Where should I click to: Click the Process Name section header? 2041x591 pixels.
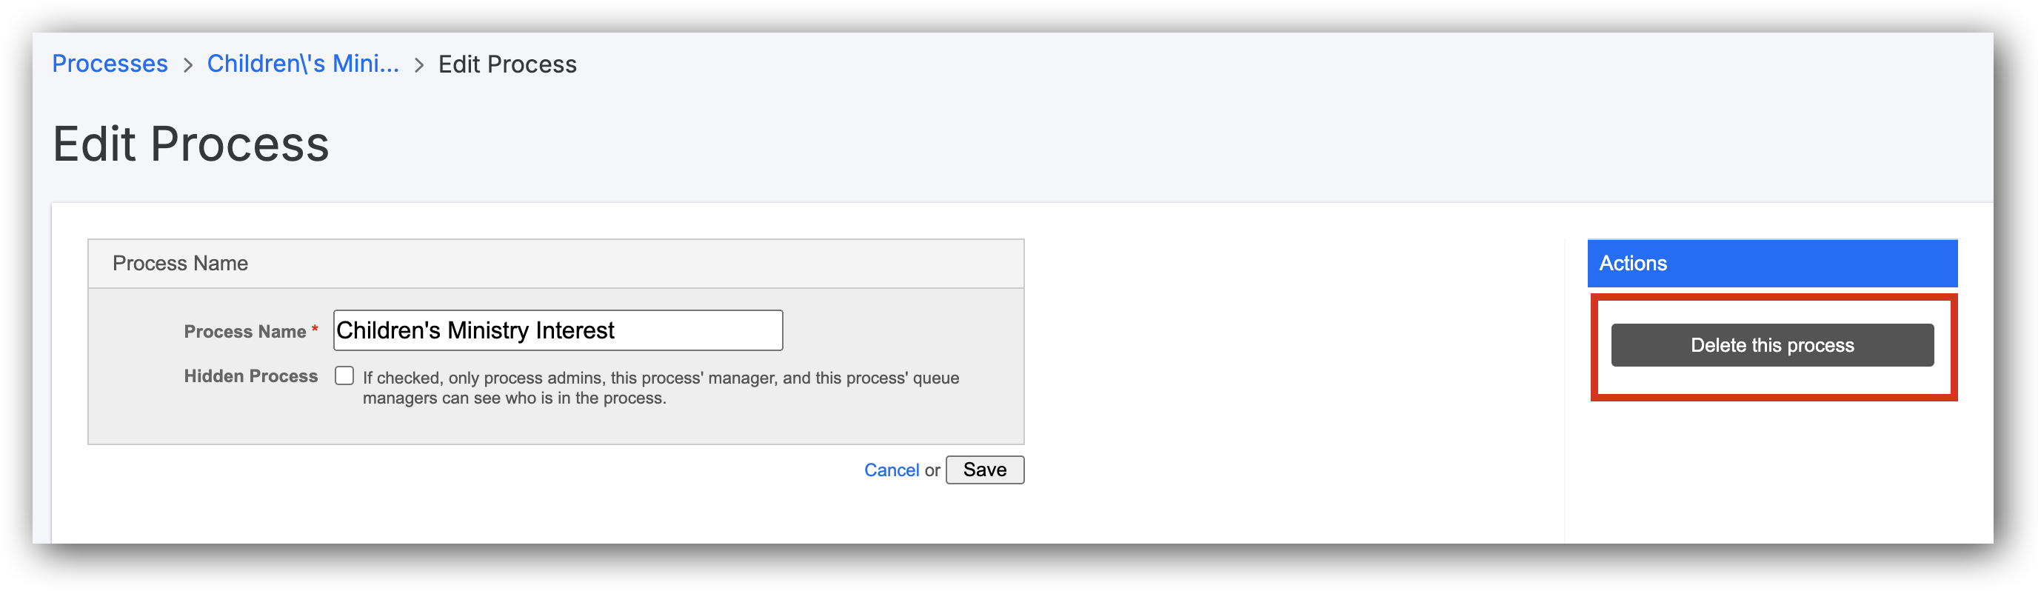click(181, 262)
